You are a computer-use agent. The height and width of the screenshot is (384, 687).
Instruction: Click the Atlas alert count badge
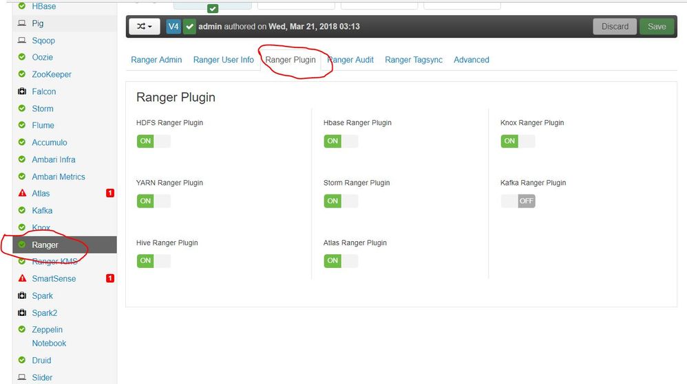tap(110, 193)
